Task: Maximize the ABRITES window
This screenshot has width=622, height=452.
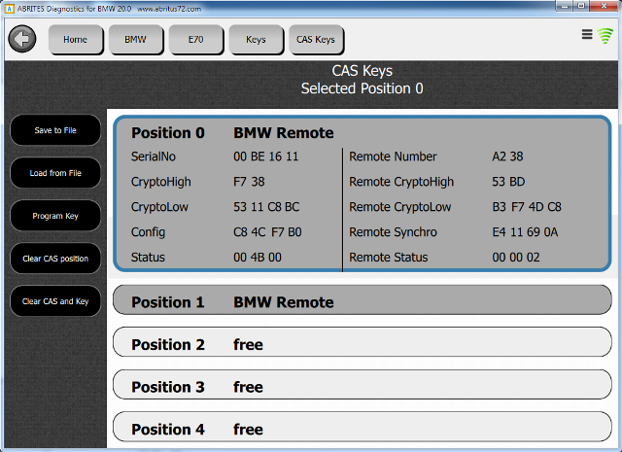Action: 581,6
